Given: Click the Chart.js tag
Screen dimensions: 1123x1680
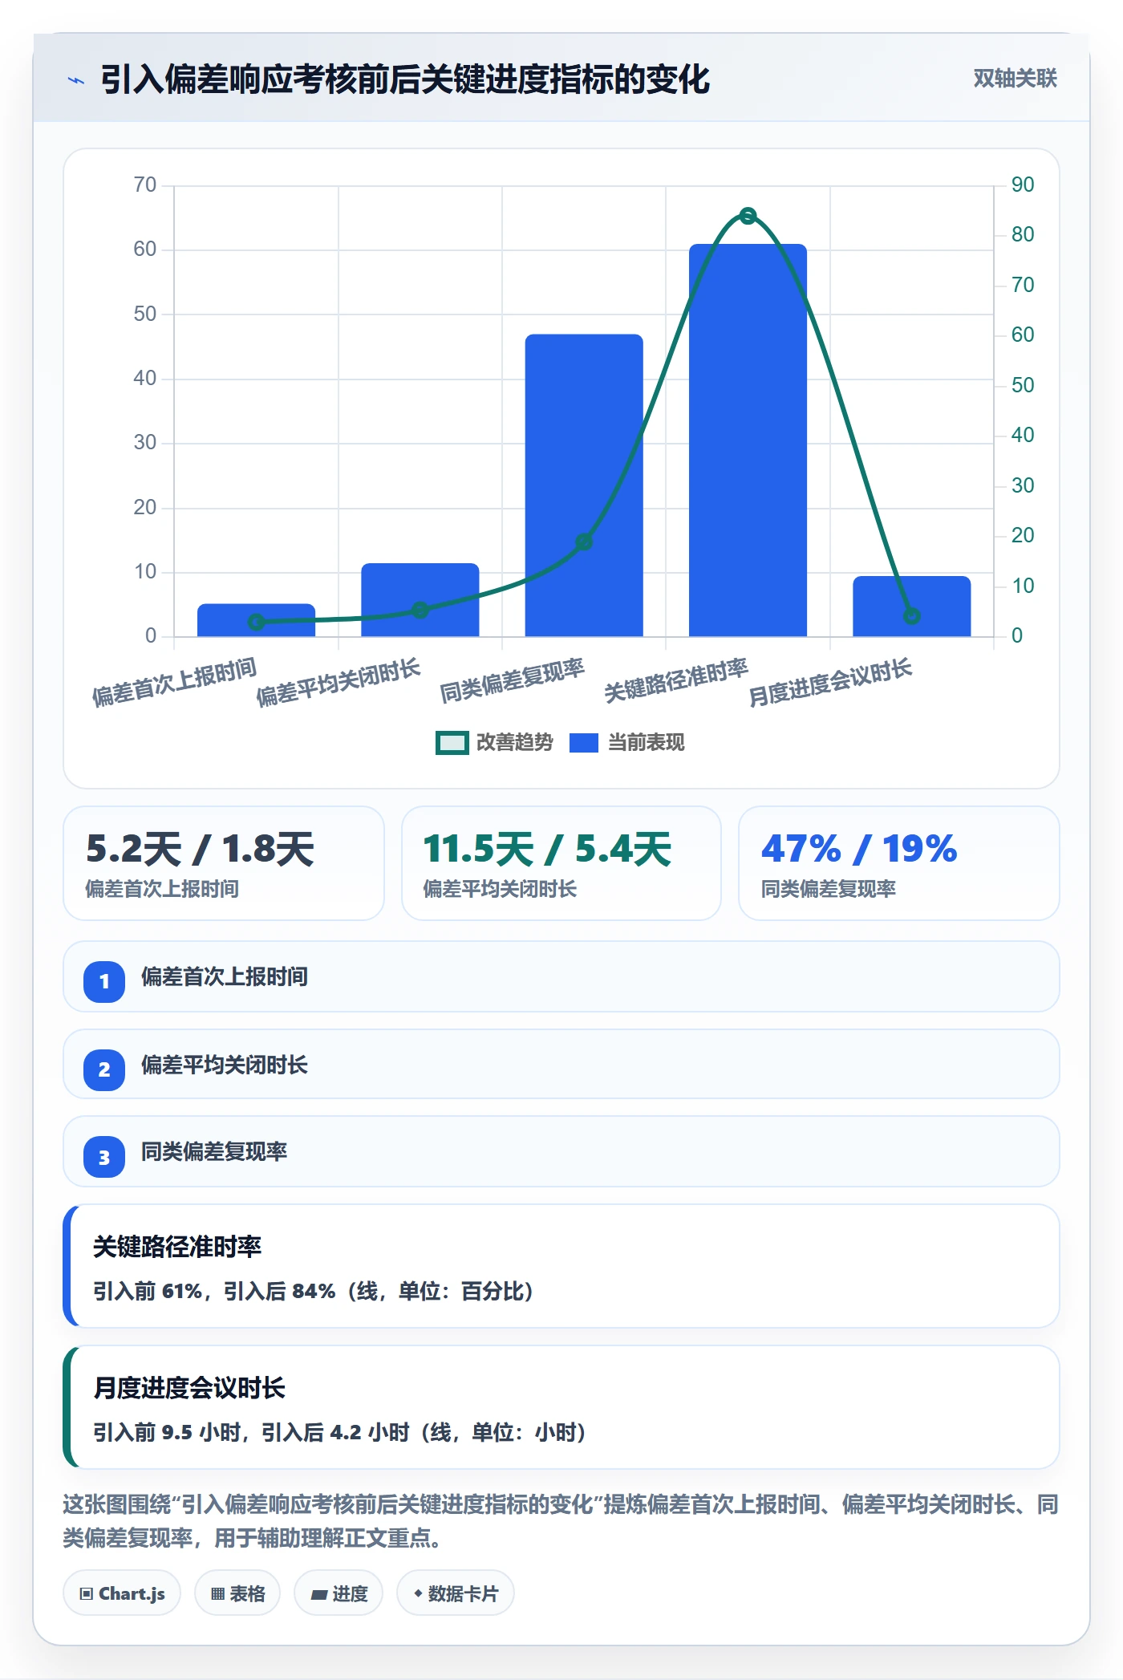Looking at the screenshot, I should tap(122, 1593).
